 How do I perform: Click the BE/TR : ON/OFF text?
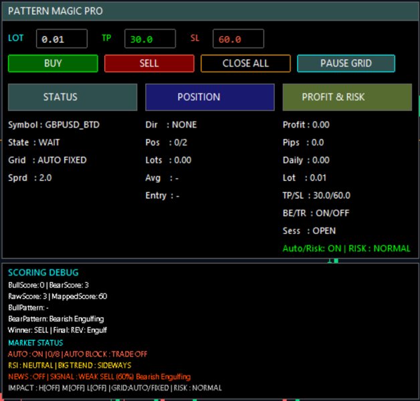point(316,213)
